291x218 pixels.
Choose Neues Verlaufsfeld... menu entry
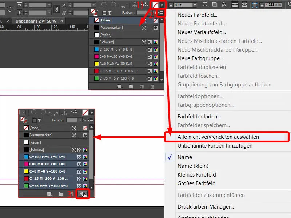point(202,32)
